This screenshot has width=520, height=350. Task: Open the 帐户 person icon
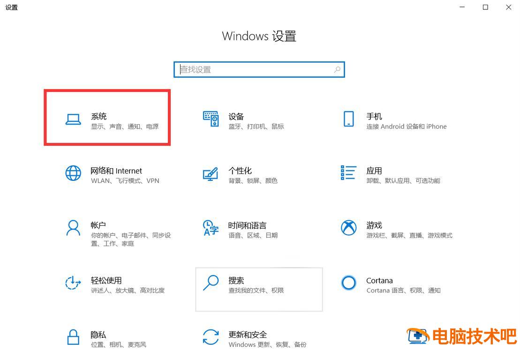(x=73, y=228)
